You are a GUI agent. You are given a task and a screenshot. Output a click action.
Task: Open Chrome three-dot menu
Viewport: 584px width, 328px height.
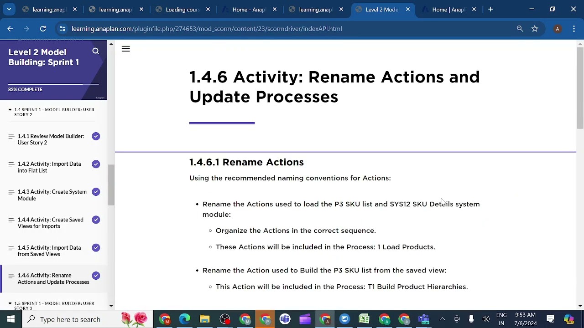574,29
